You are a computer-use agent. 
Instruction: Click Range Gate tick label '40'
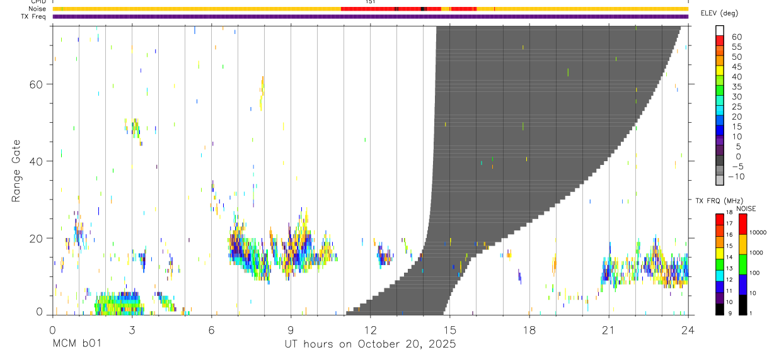pyautogui.click(x=36, y=161)
